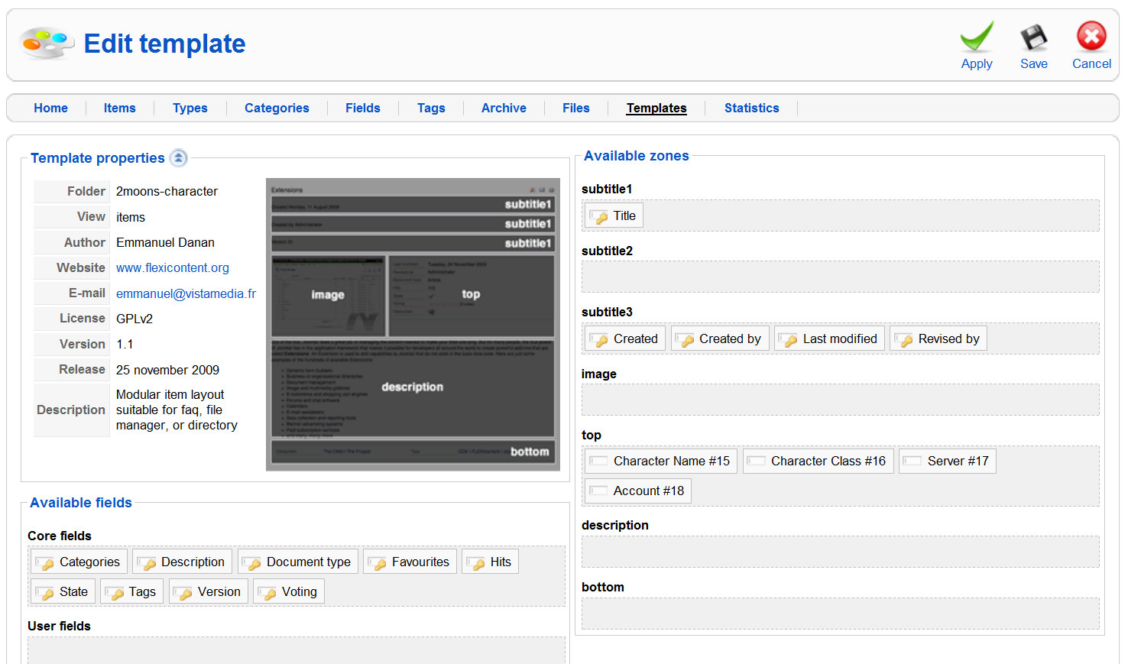Click the key icon on Revised by
The width and height of the screenshot is (1128, 664).
click(904, 340)
